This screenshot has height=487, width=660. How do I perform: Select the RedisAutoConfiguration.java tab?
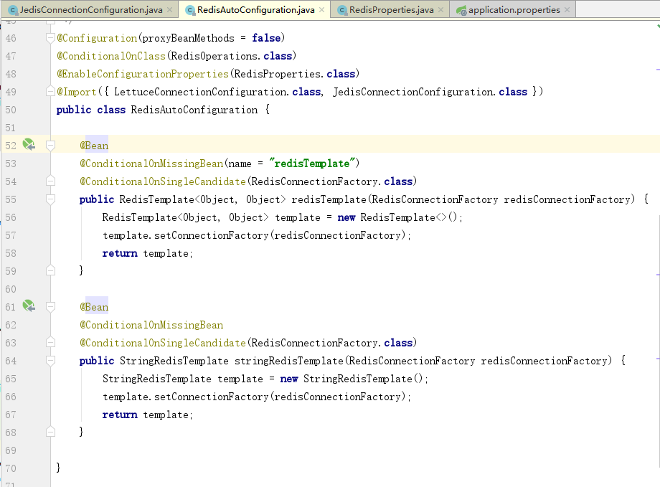(x=256, y=9)
